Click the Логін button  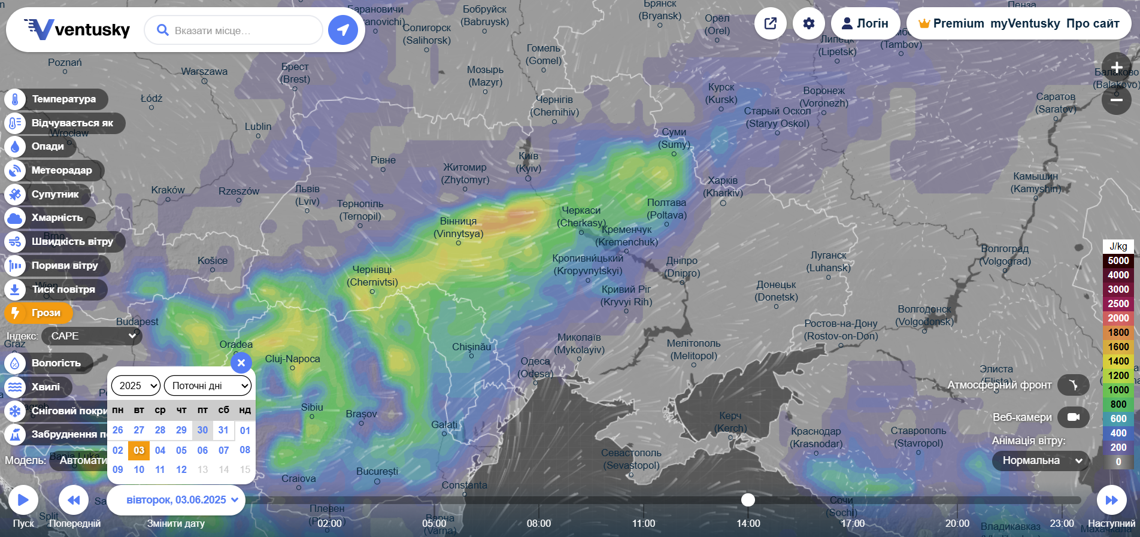point(865,23)
